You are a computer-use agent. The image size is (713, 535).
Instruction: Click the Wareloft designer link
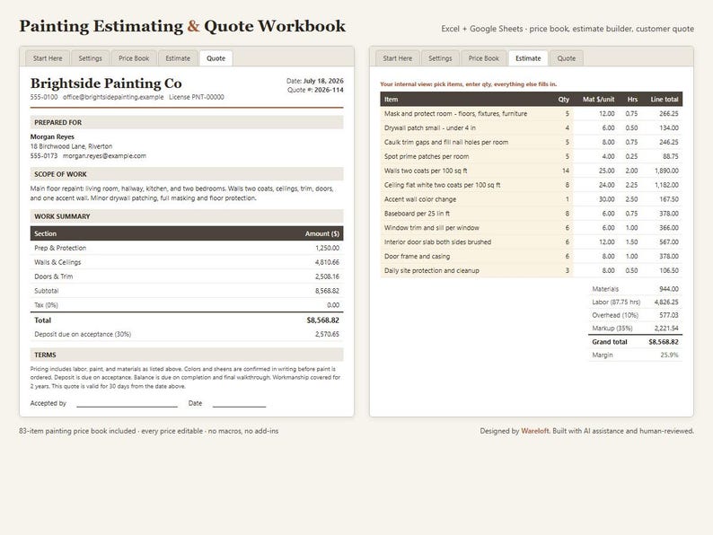[x=535, y=431]
